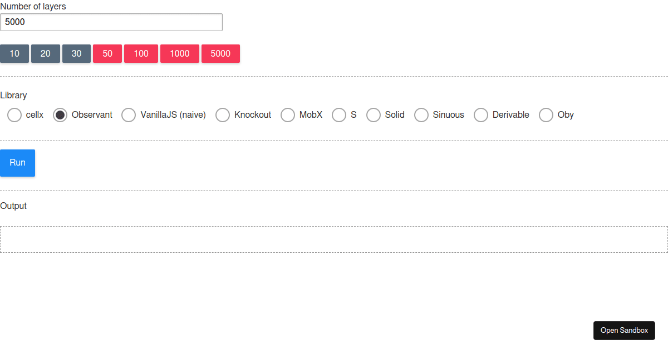
Task: Click the red 50 preset button
Action: pos(107,53)
